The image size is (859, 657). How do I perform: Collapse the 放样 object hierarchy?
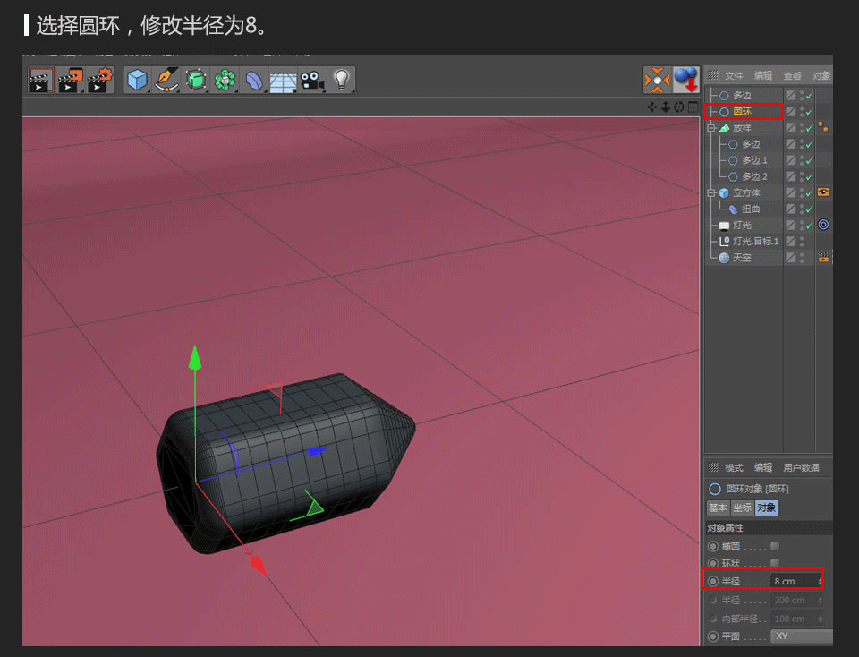click(x=711, y=127)
